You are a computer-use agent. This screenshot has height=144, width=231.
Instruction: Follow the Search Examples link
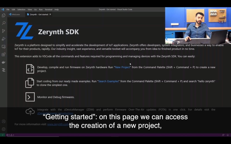click(x=108, y=81)
